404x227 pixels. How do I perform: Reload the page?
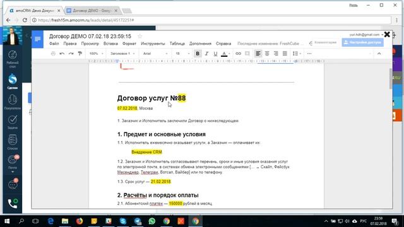click(x=25, y=20)
